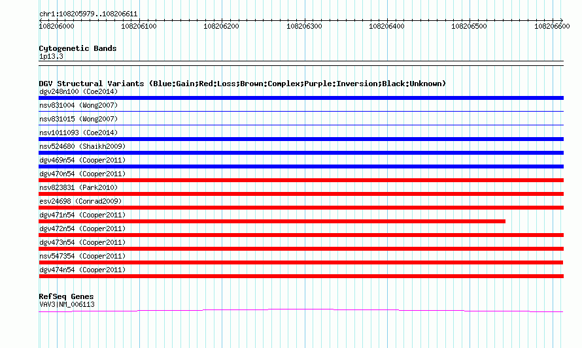Click the 1p13.3 cytogenetic band label
This screenshot has width=582, height=348.
point(51,56)
